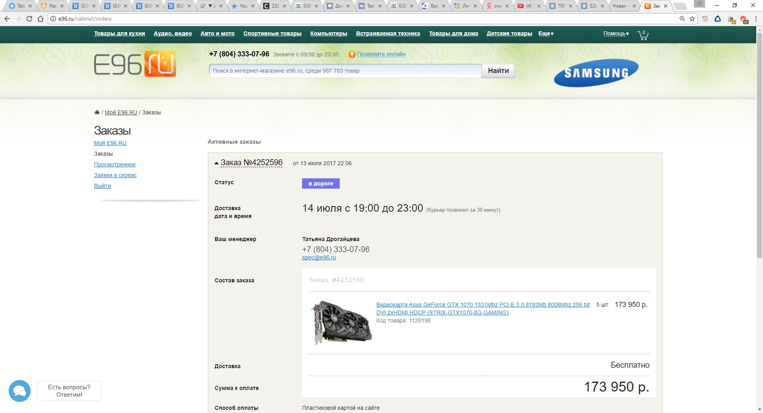Click the 'Есть вопросы? Ответим!' chat prompt

pos(69,391)
